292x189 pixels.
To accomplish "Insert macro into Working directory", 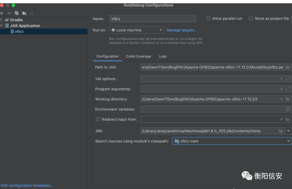I will pos(281,99).
